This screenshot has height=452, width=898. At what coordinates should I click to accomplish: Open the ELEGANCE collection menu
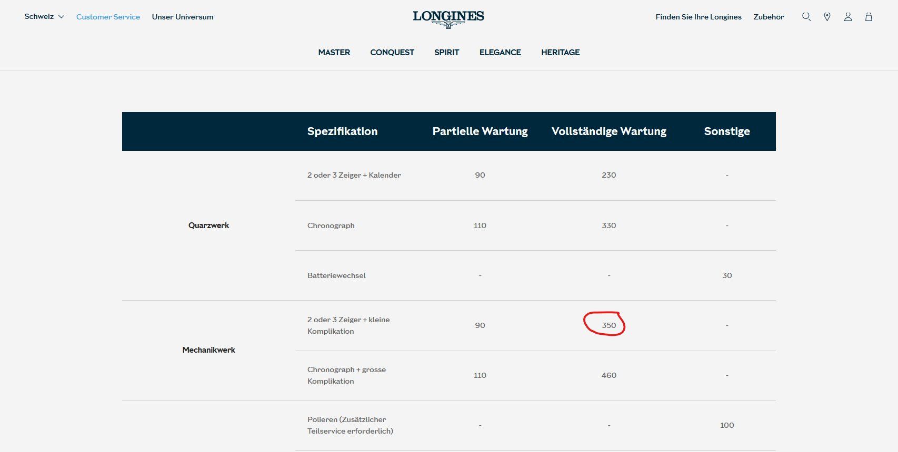pyautogui.click(x=500, y=53)
